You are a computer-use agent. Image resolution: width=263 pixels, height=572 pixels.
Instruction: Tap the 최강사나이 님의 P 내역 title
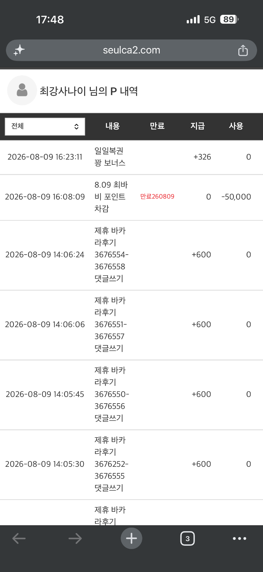[89, 91]
